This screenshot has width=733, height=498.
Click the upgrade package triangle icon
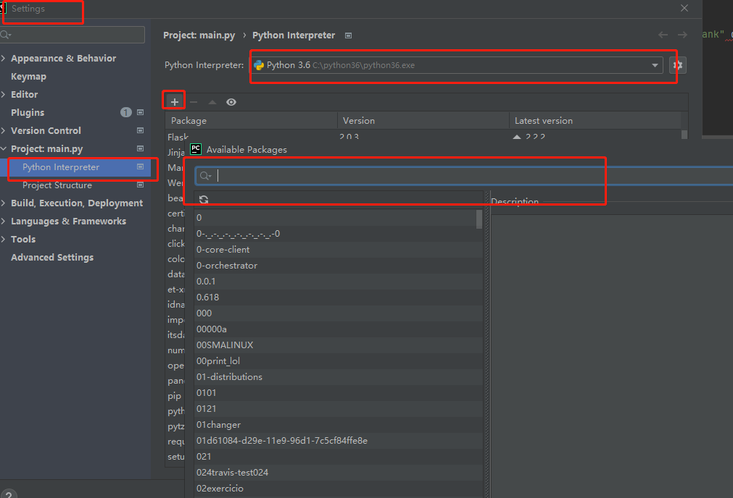tap(212, 102)
